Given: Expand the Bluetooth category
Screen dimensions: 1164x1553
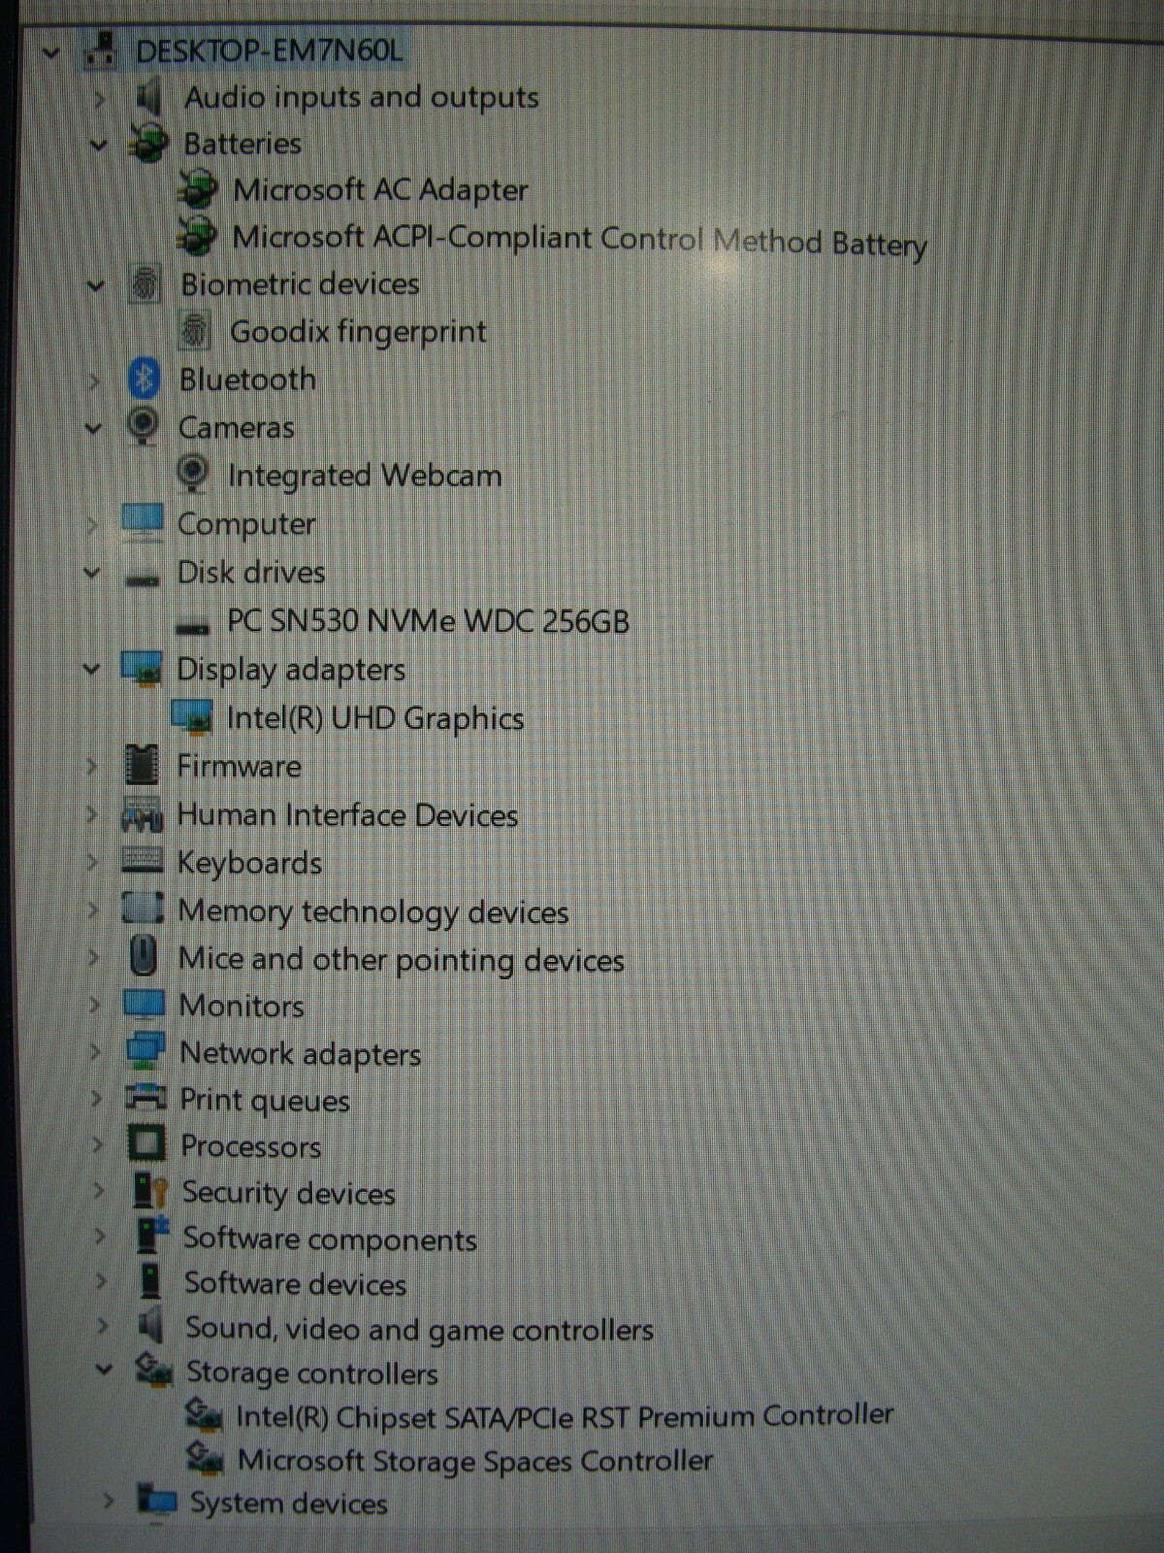Looking at the screenshot, I should 94,380.
